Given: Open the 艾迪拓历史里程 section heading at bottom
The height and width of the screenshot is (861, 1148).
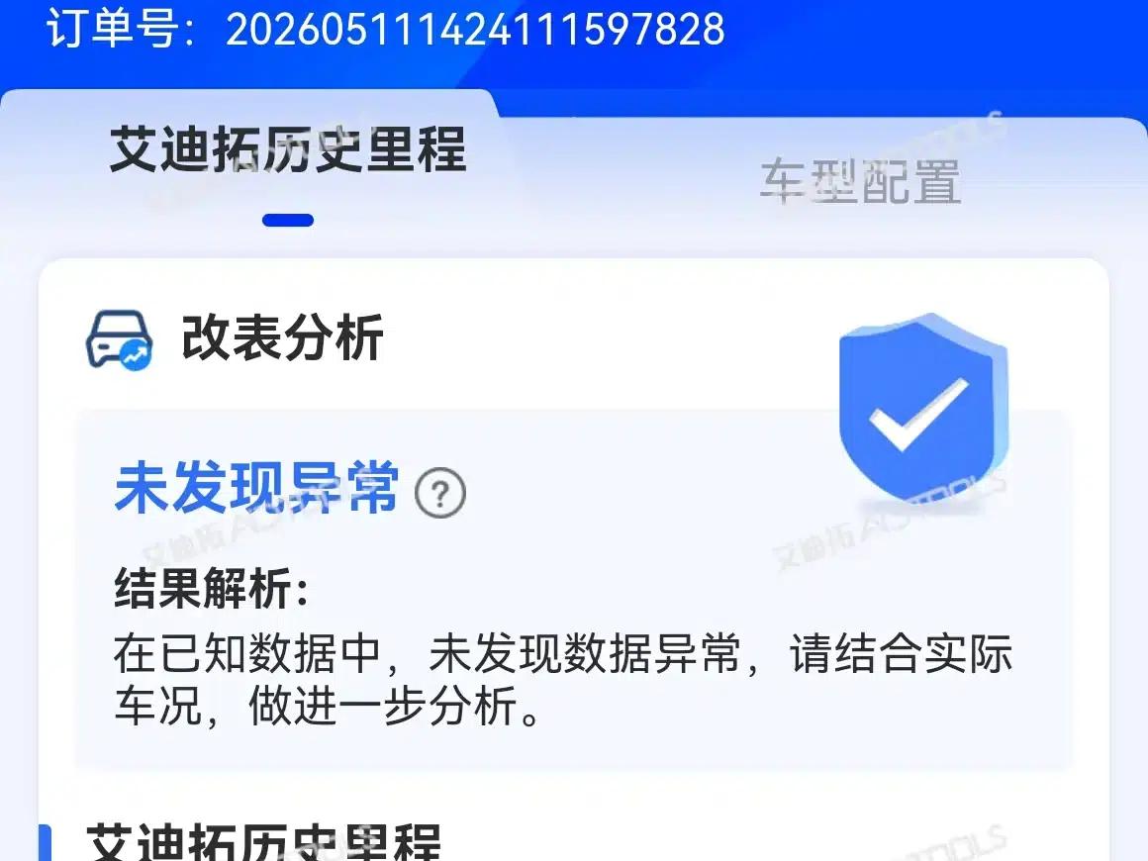Looking at the screenshot, I should pos(263,842).
